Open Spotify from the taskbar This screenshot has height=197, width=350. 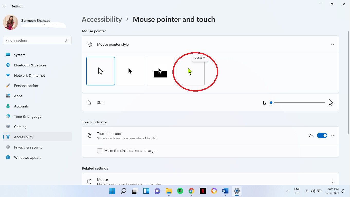pos(180,191)
